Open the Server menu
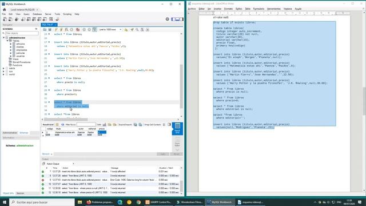This screenshot has width=366, height=206. [x=48, y=14]
